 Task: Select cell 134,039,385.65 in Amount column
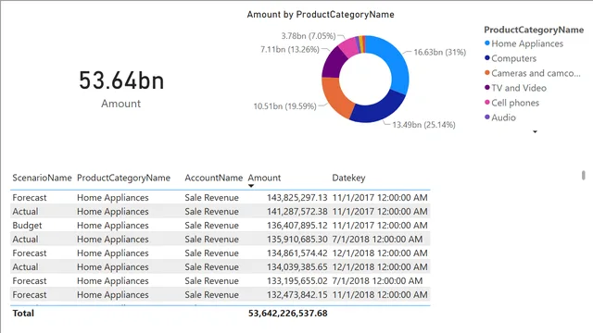pos(296,267)
